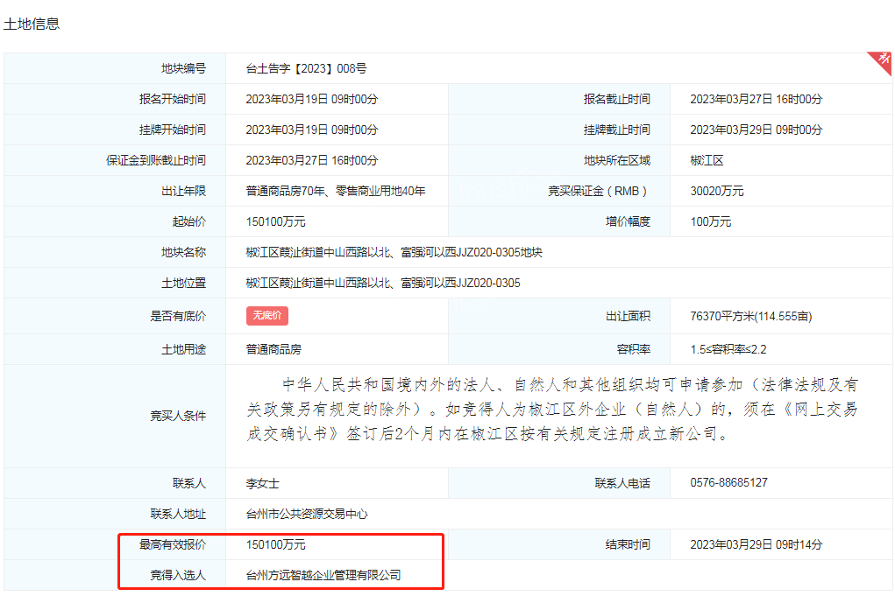Click the land name ending in JJZ020-0305地块
The width and height of the screenshot is (895, 596).
(394, 252)
